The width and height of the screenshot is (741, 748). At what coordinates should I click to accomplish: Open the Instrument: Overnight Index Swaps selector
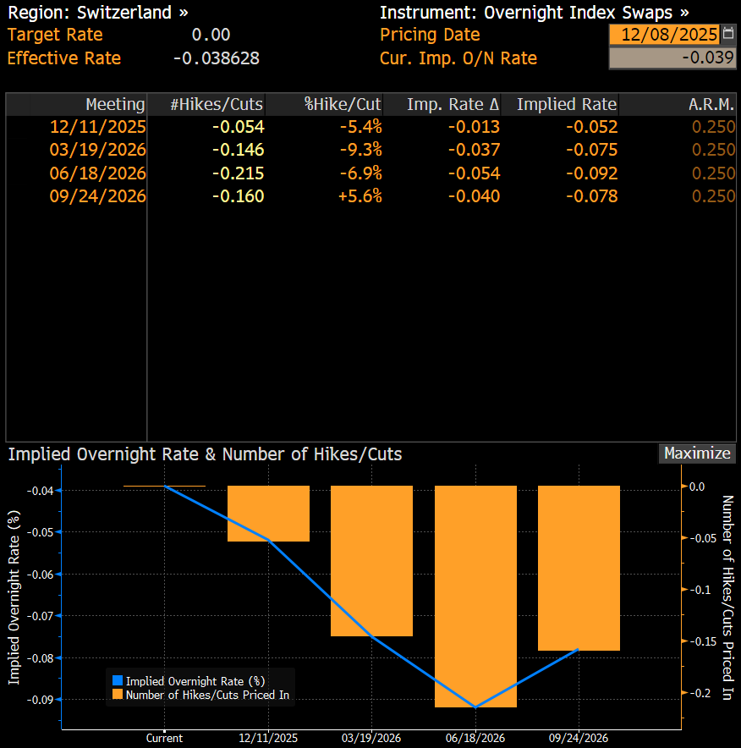pyautogui.click(x=534, y=13)
